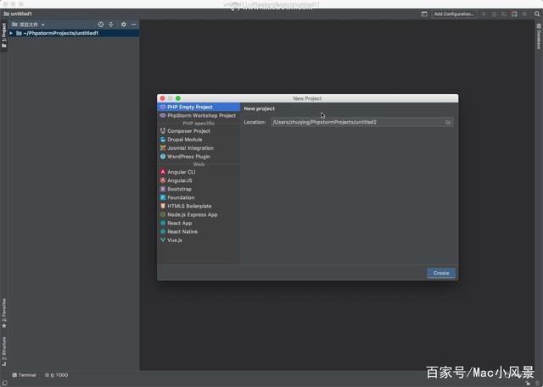Choose React Native template
This screenshot has width=543, height=387.
(199, 231)
